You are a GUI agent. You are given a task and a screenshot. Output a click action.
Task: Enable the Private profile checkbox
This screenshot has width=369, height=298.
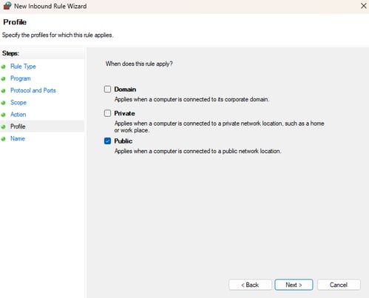point(107,113)
